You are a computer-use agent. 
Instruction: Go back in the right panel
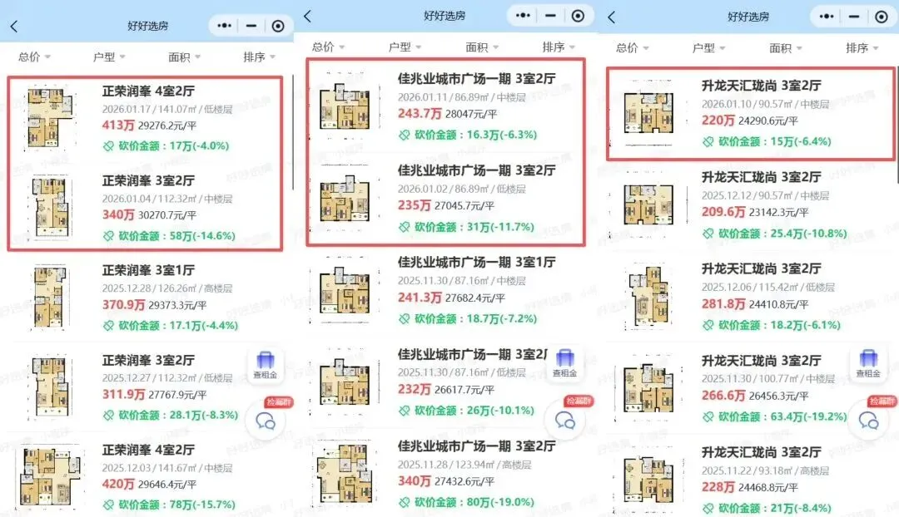[612, 17]
